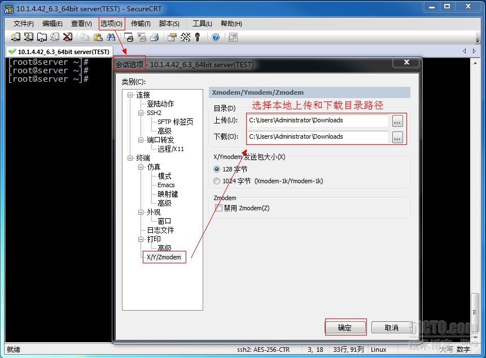Click the 确定 button

tap(345, 328)
